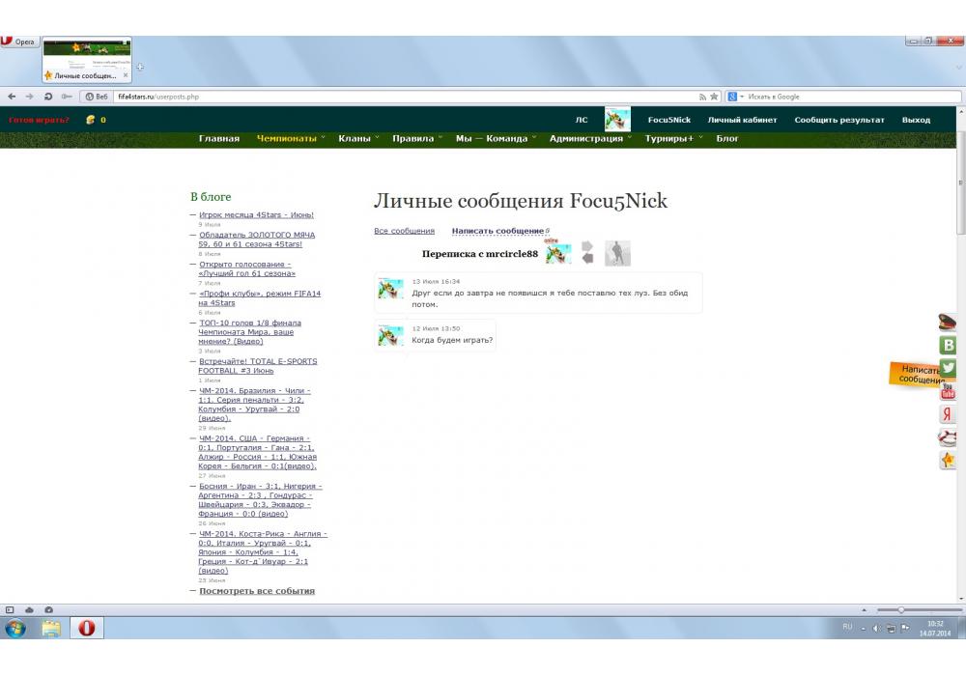This screenshot has height=676, width=966.
Task: Click the Сообщить результат button
Action: click(x=838, y=120)
